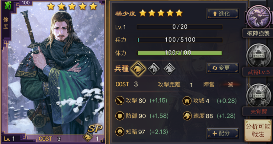Click the green 体力 100/100 stamina bar
Viewport: 273px width, 144px height.
click(x=180, y=53)
